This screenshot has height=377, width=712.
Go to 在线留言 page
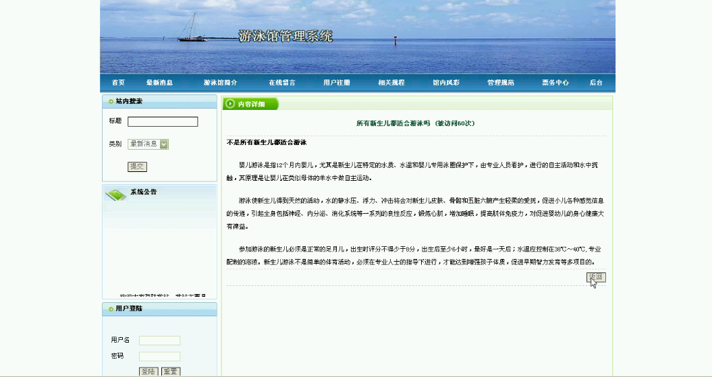click(282, 82)
